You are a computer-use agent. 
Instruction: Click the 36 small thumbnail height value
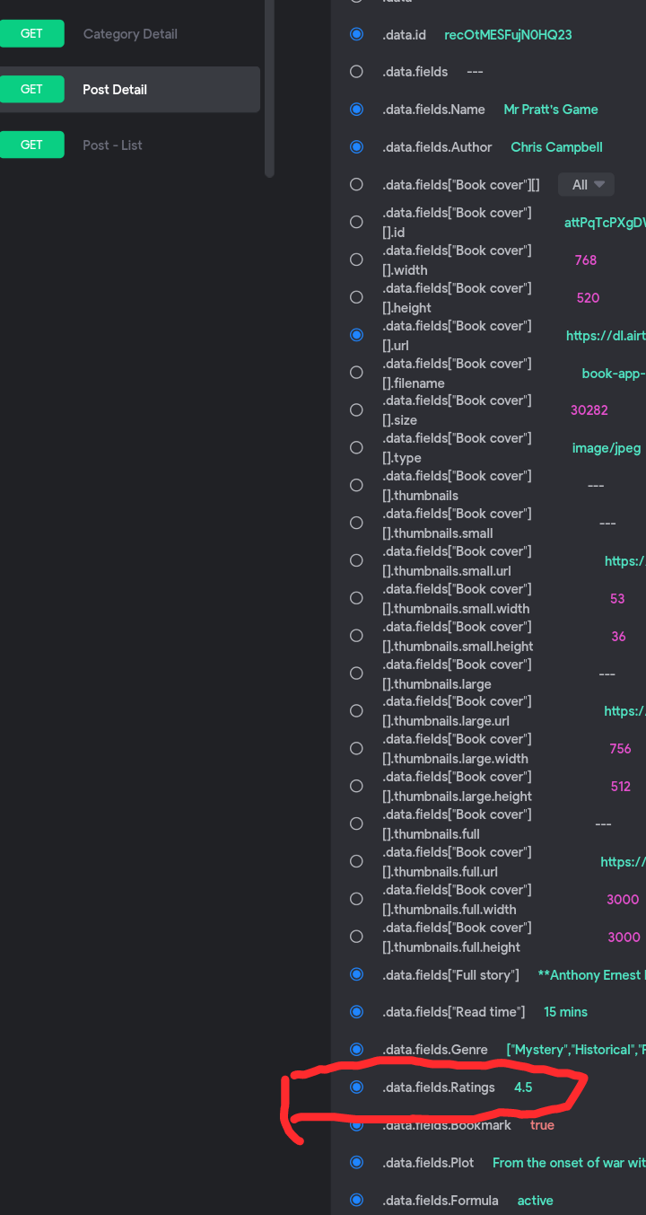coord(618,637)
